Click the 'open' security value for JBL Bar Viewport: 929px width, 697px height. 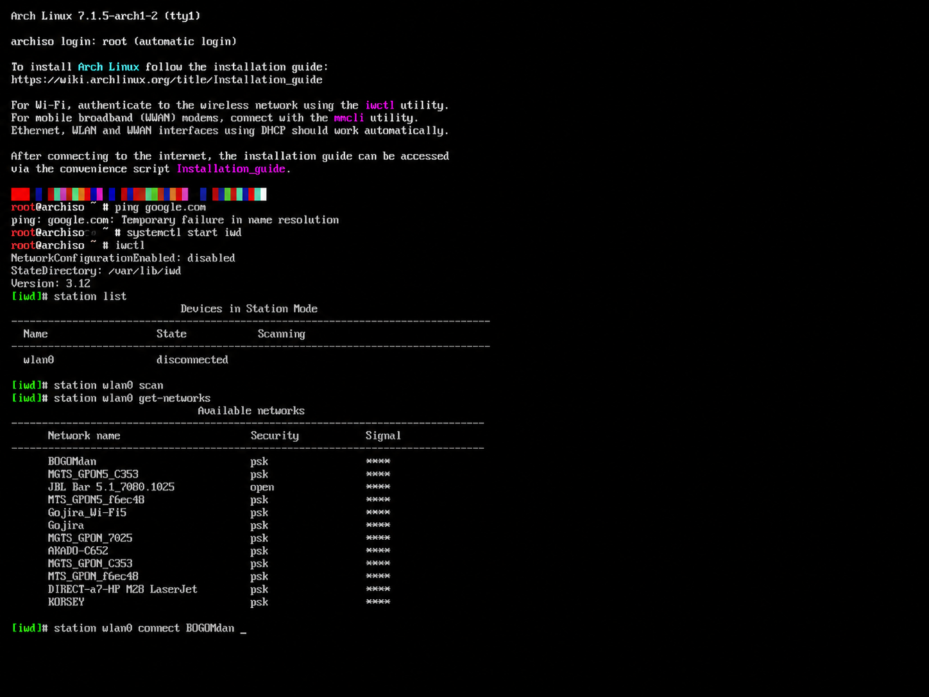(262, 487)
